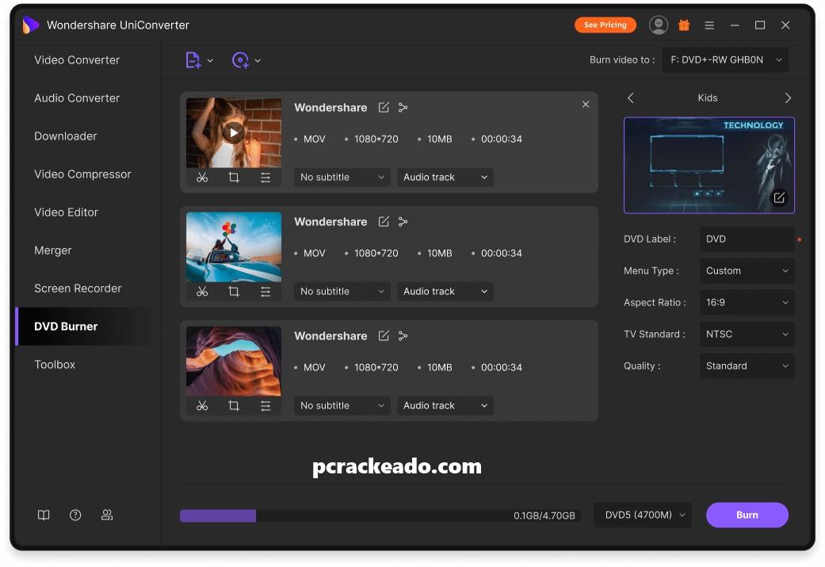825x567 pixels.
Task: Open the DVD5 (4700M) disc type dropdown
Action: coord(643,515)
